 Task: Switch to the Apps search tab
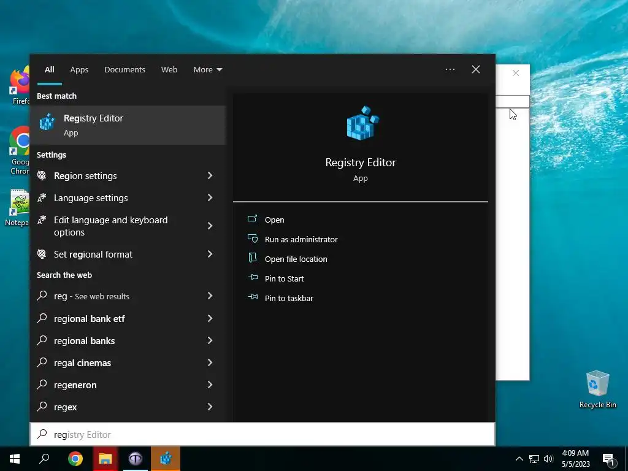79,70
